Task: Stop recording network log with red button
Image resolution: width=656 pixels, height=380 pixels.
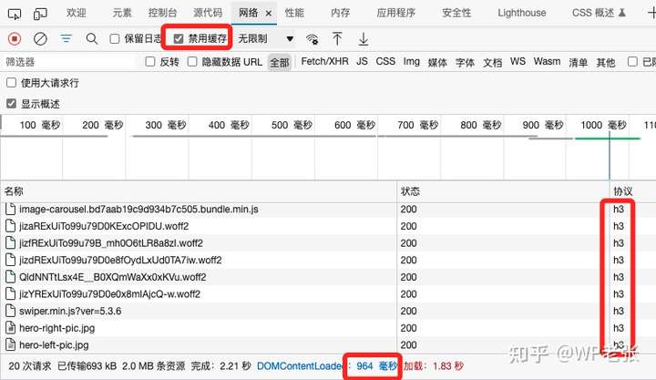Action: (15, 39)
